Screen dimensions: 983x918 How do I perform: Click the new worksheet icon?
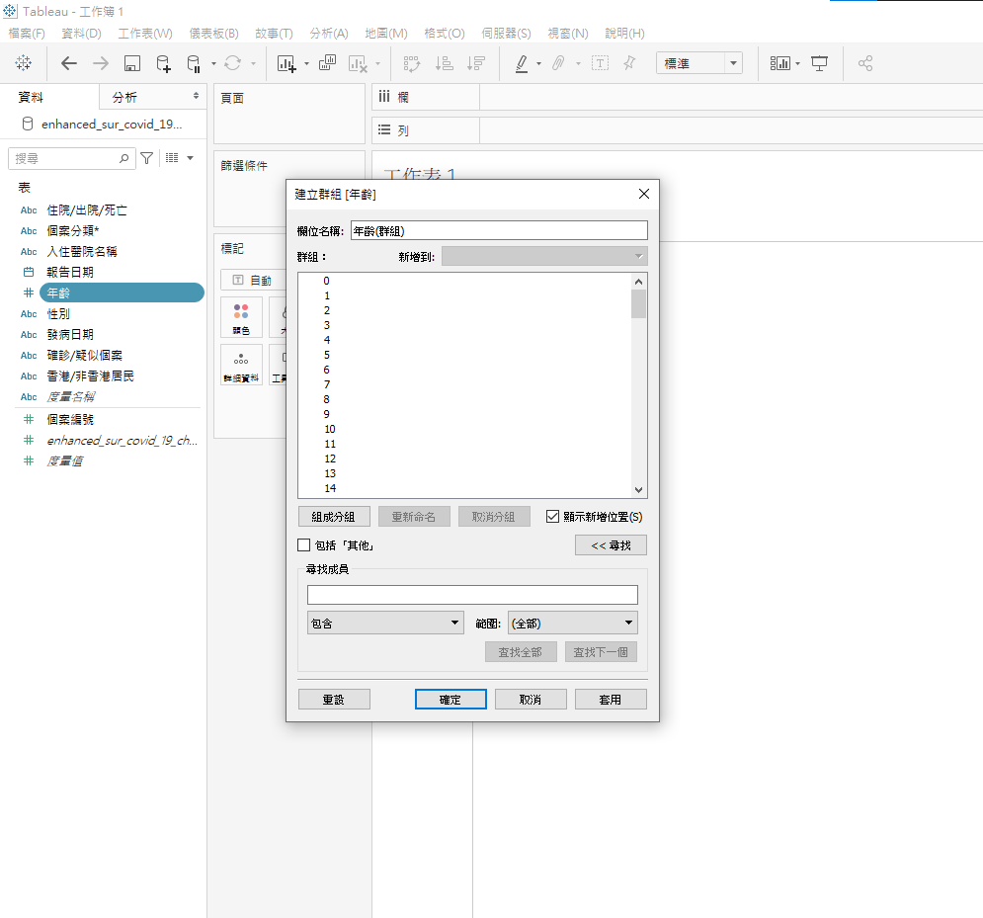pos(287,63)
